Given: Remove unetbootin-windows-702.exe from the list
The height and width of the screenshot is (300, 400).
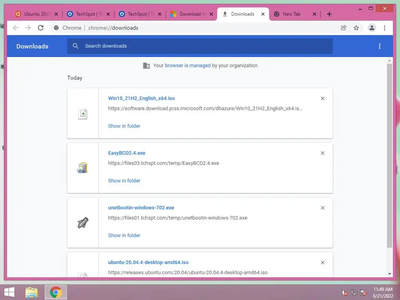Looking at the screenshot, I should pos(322,208).
